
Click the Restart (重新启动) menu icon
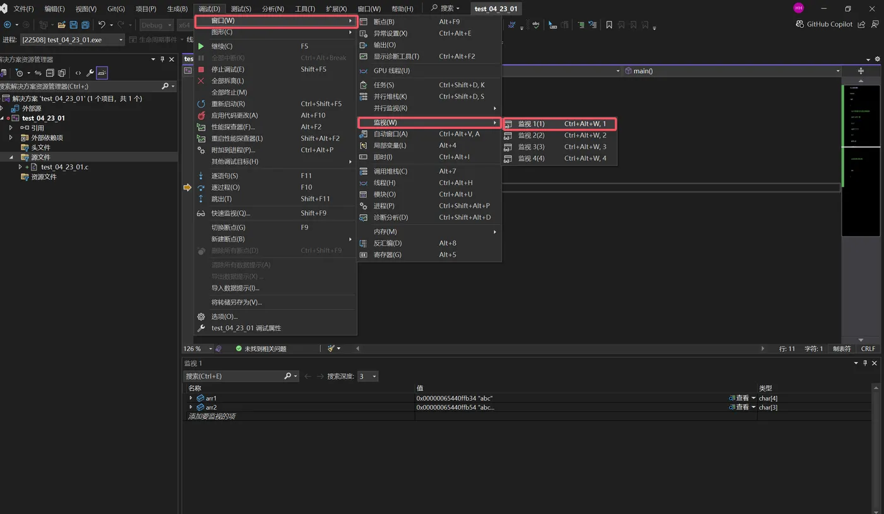(201, 104)
